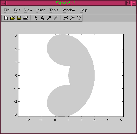The width and height of the screenshot is (137, 134).
Task: Open the View menu
Action: [28, 10]
